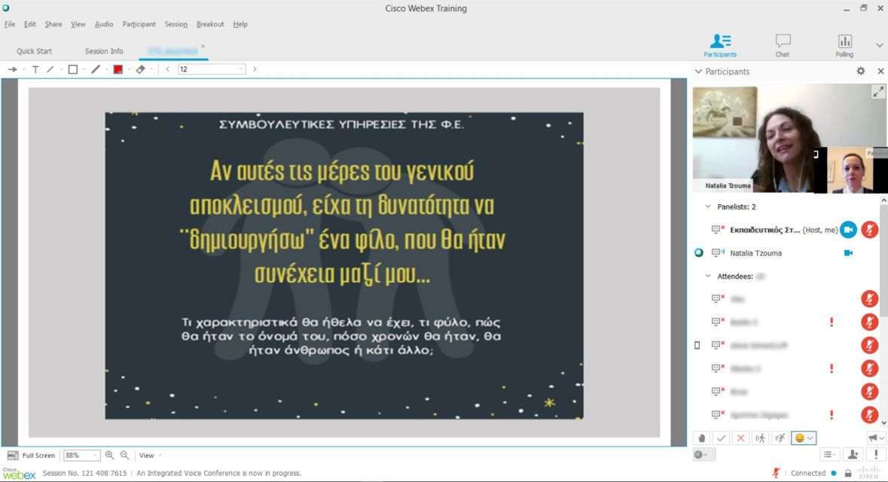Click the exclamation alert button
Screen dimensions: 888x482
coord(876,454)
